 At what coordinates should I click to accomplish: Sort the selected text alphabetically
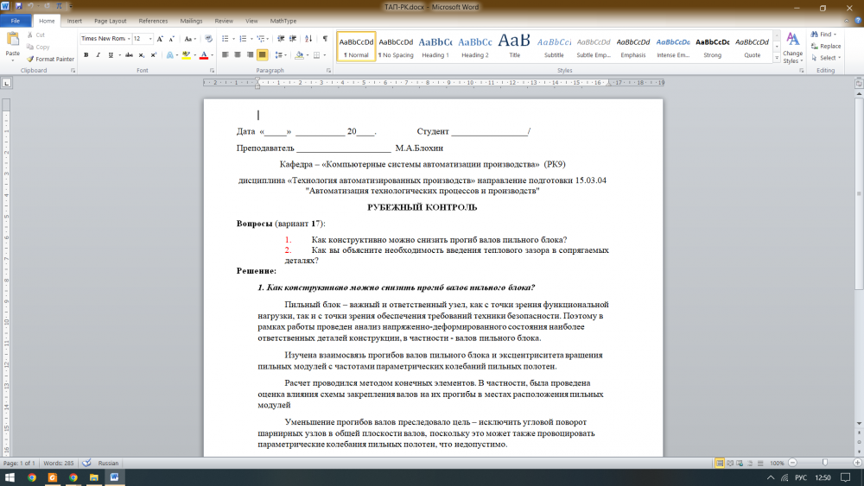tap(309, 39)
